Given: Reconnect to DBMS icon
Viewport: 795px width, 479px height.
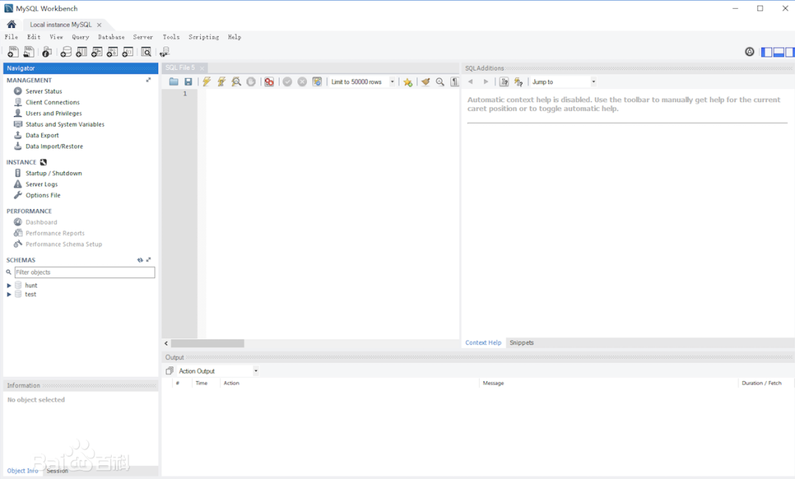Looking at the screenshot, I should pos(164,52).
